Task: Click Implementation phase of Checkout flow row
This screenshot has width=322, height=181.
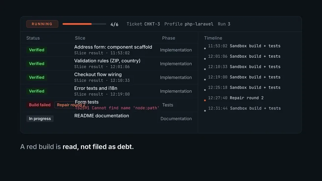Action: pos(176,77)
